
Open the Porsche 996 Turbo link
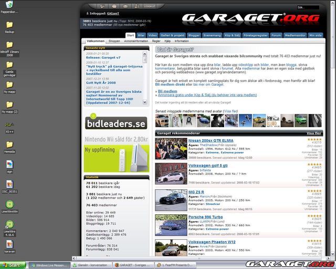tap(205, 217)
